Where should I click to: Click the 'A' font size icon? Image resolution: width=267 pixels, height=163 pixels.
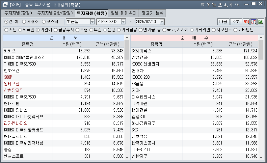(x=226, y=5)
